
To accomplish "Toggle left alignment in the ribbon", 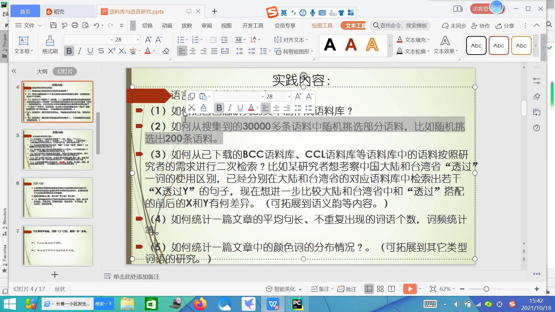I will [182, 51].
